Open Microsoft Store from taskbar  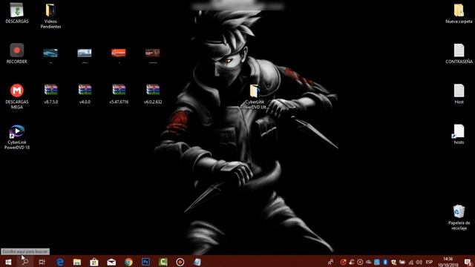click(94, 262)
